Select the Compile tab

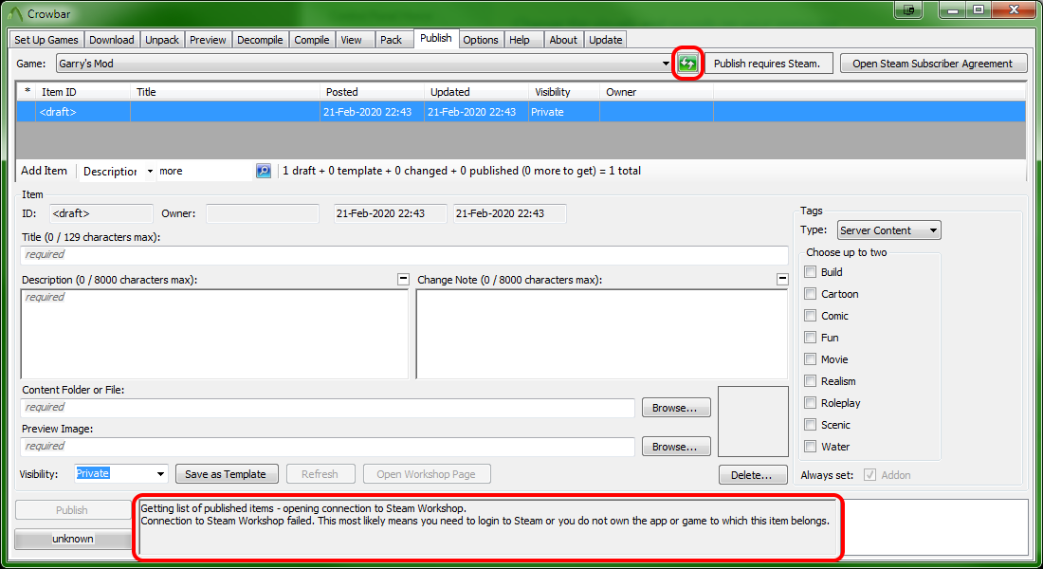[x=312, y=40]
